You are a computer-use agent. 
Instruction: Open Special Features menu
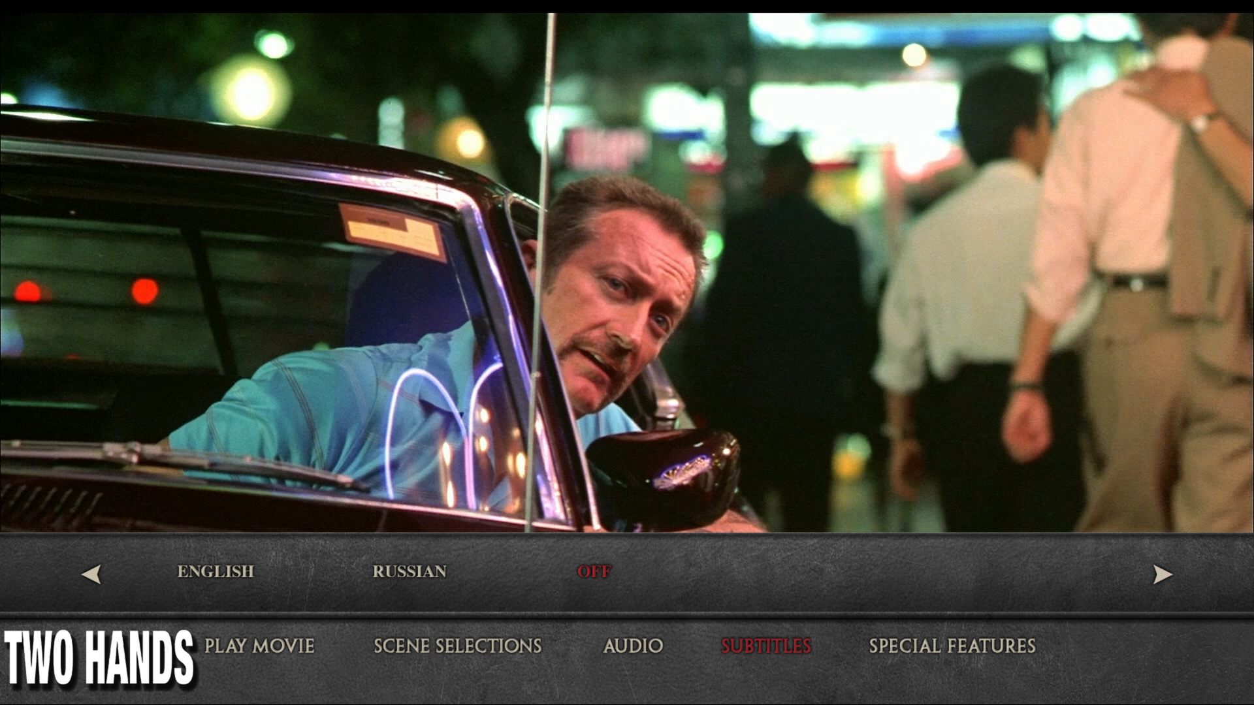pyautogui.click(x=952, y=646)
